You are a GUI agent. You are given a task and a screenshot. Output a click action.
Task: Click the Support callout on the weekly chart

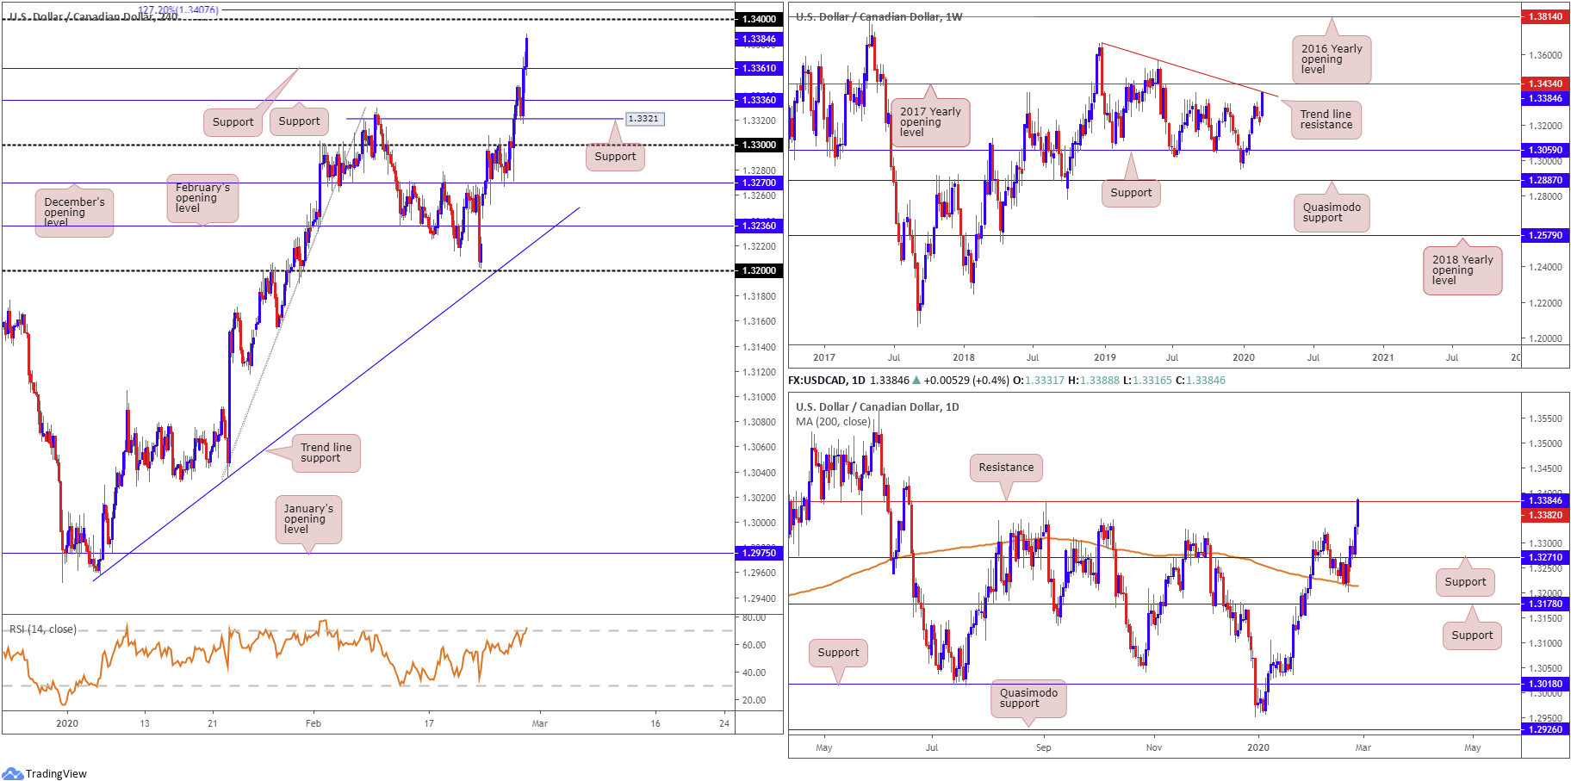click(1131, 193)
